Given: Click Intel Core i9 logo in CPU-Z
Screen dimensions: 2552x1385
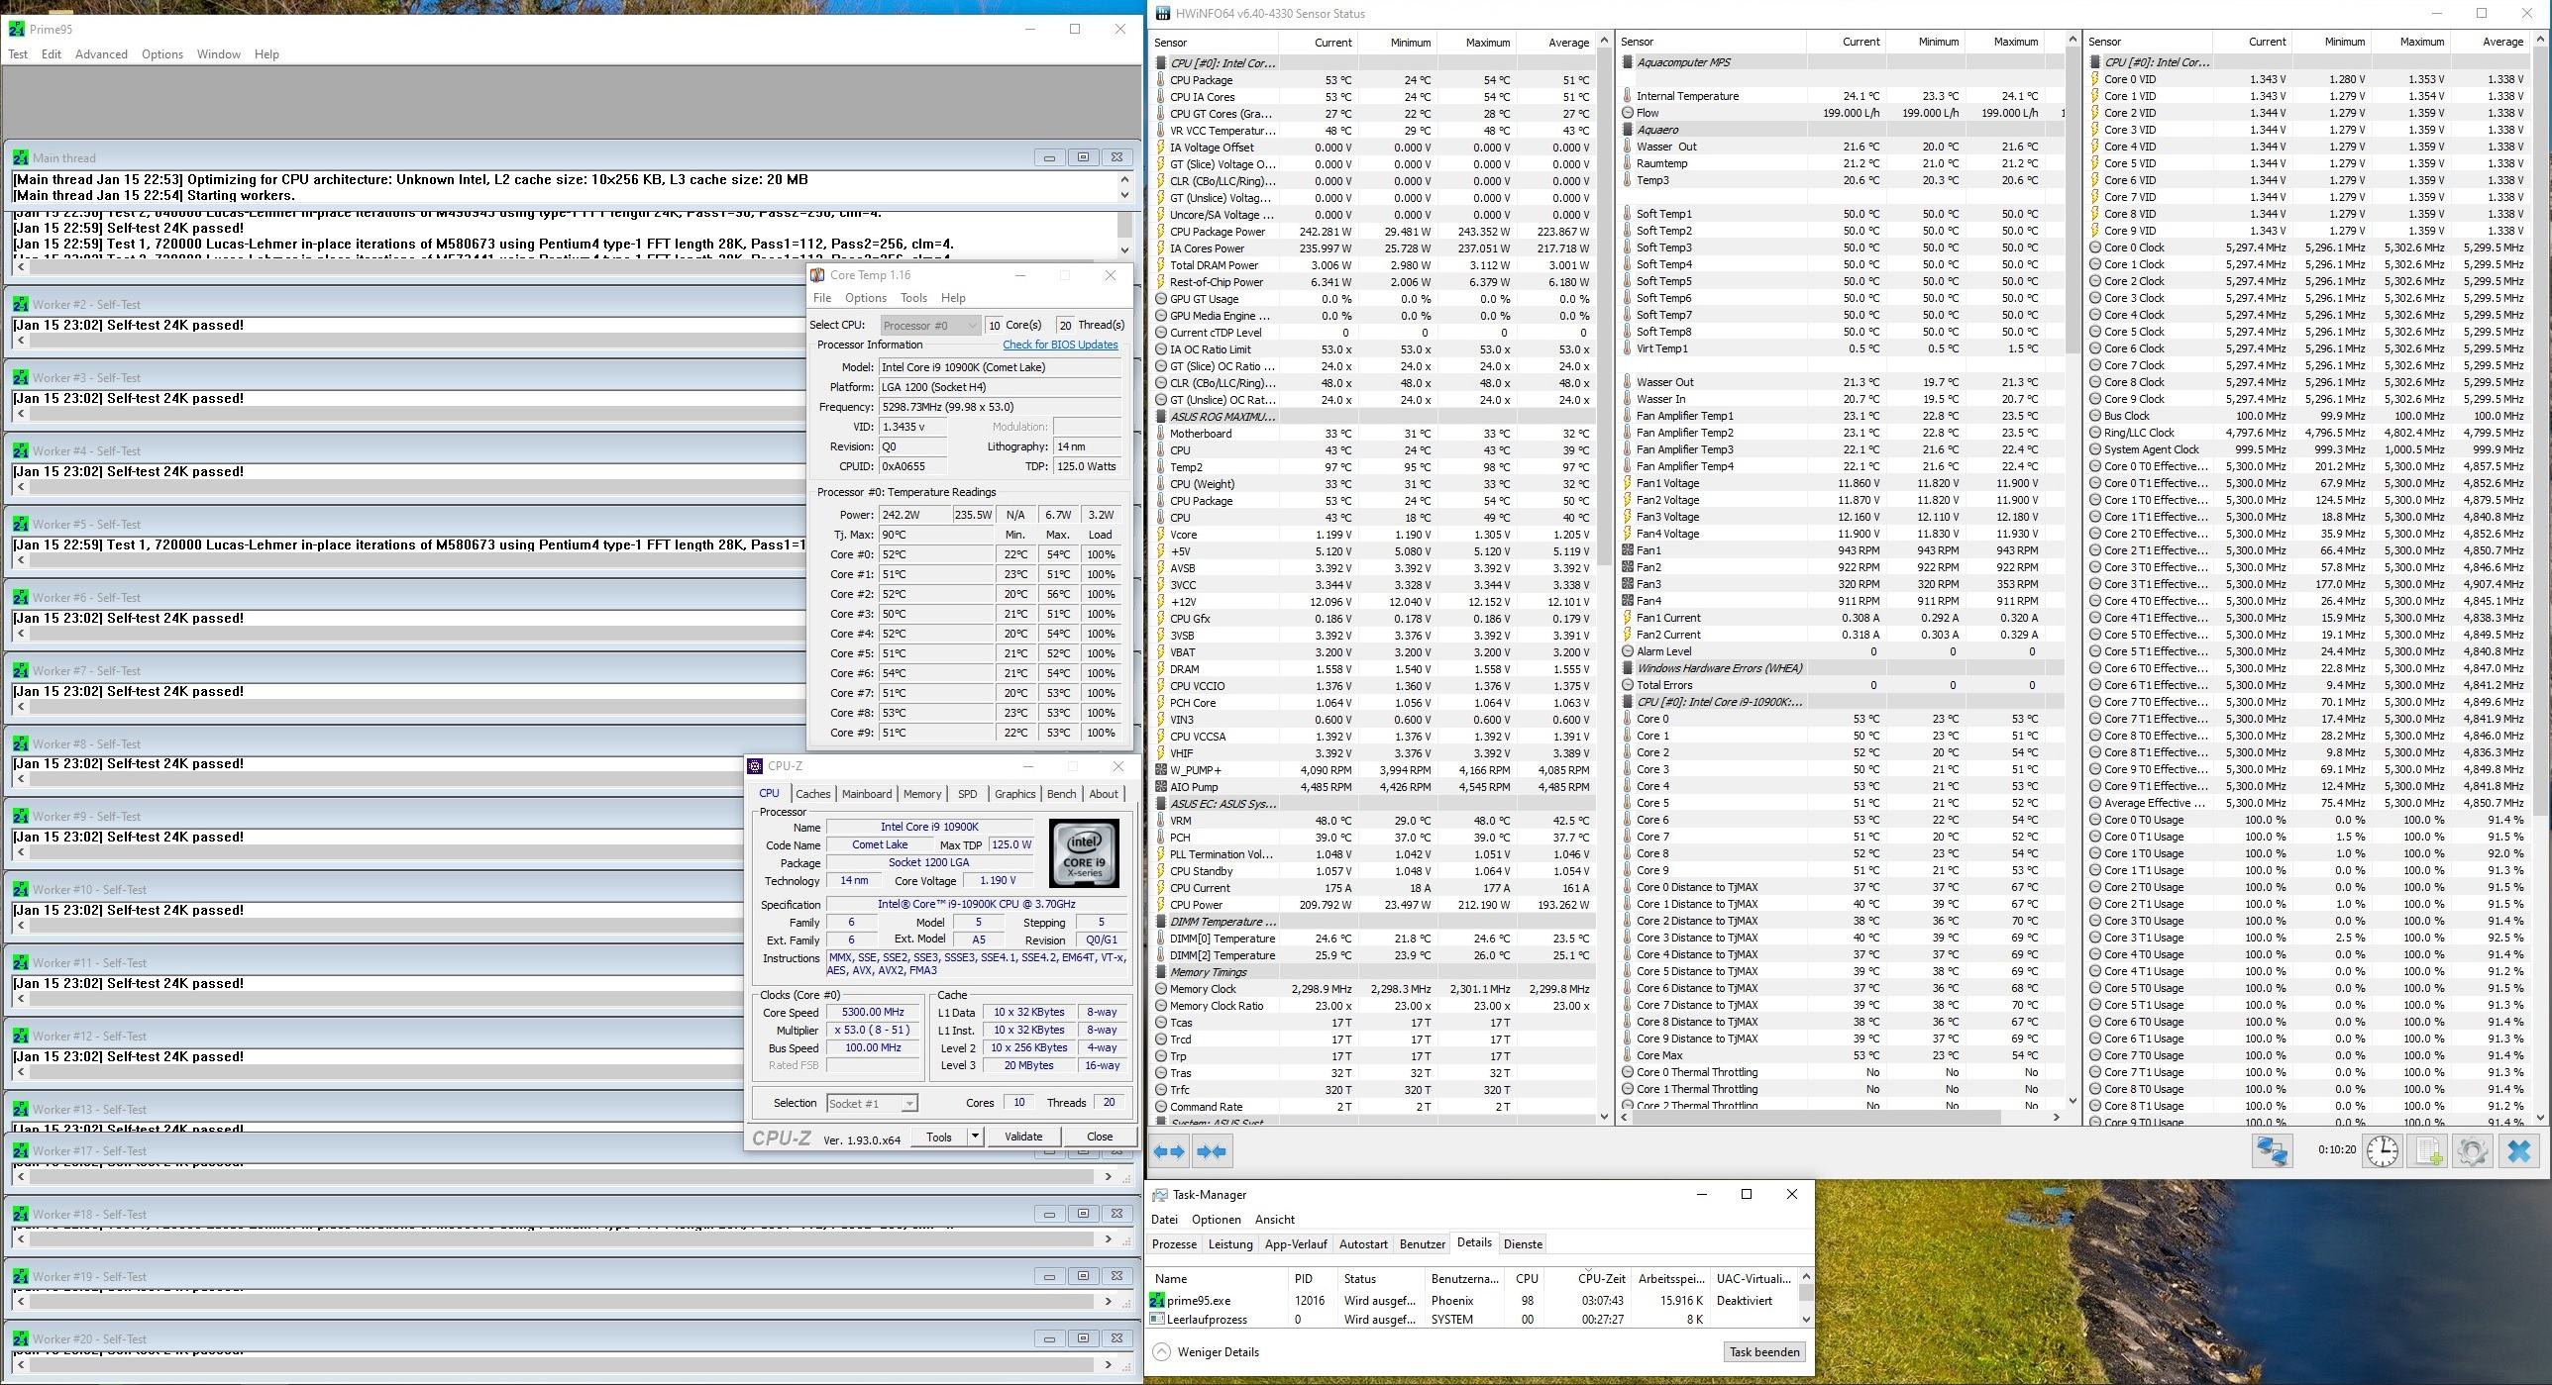Looking at the screenshot, I should (1084, 853).
